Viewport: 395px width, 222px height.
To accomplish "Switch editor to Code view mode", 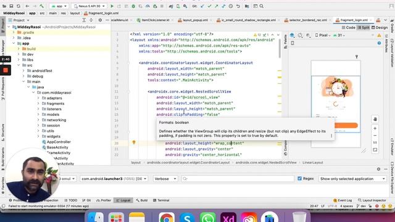I will [x=348, y=28].
